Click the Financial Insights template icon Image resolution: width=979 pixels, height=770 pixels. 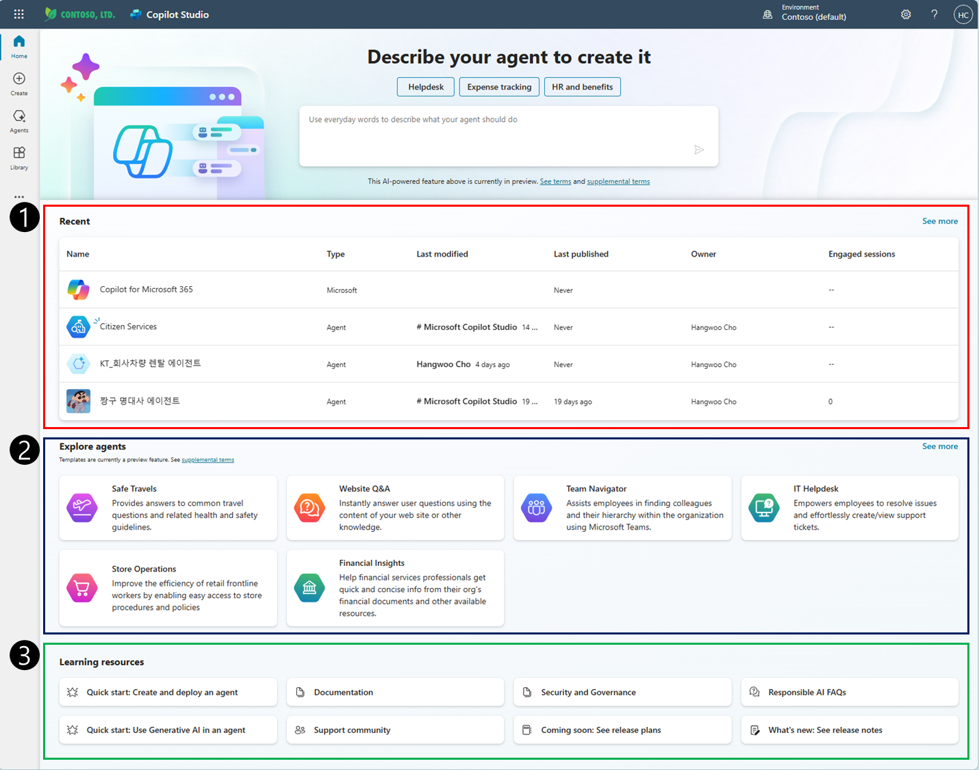[309, 588]
